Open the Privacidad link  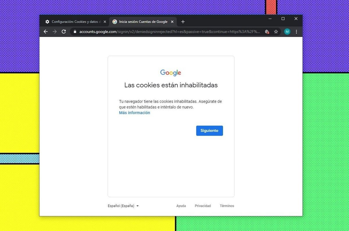[x=203, y=206]
